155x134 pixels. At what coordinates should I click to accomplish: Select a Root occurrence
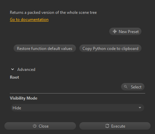pos(133,87)
